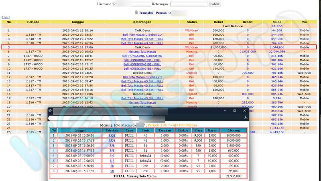
Task: Click Tebakan 358 in popup row 3
Action: [x=112, y=145]
